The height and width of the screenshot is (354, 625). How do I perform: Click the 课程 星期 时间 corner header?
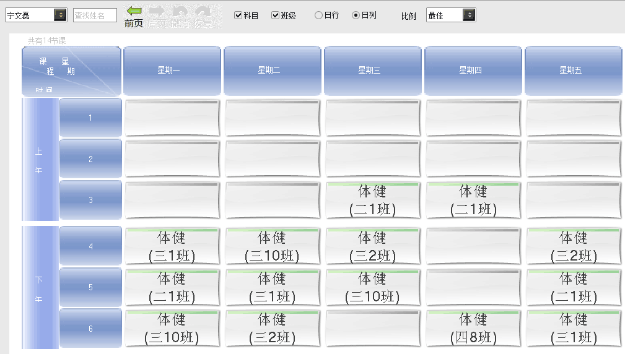(x=71, y=71)
